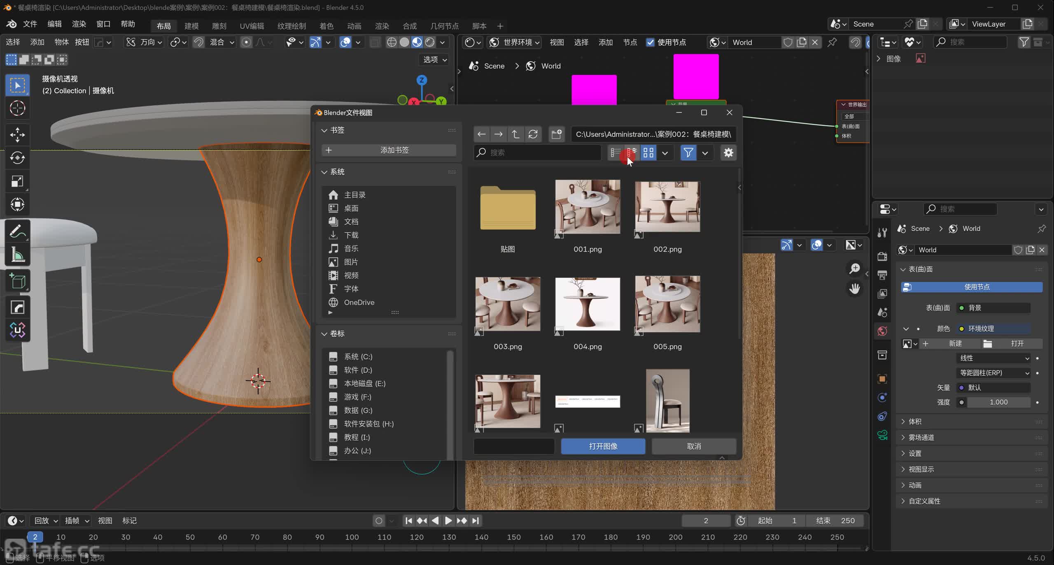Activate the Annotate pencil tool

pyautogui.click(x=17, y=232)
